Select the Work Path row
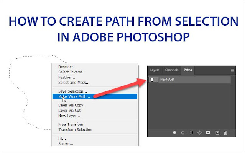245x153 pixels. click(x=189, y=80)
